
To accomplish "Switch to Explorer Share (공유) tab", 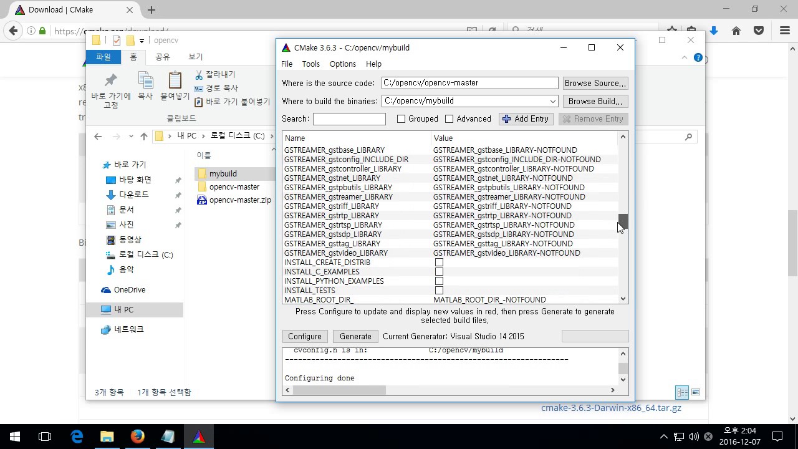I will coord(162,57).
